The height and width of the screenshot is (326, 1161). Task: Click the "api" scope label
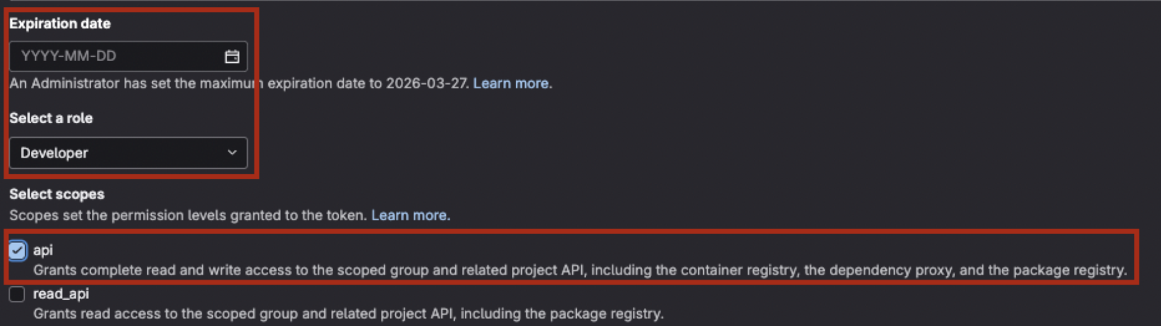pos(43,250)
